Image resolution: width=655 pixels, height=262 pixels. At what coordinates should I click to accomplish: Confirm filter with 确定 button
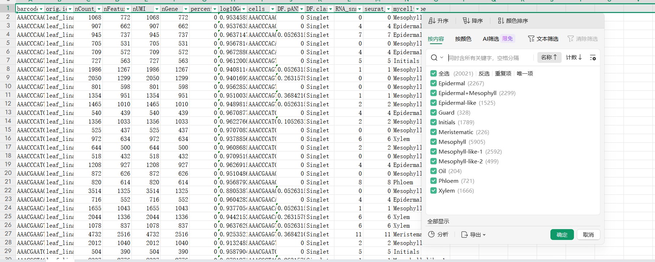(x=562, y=235)
